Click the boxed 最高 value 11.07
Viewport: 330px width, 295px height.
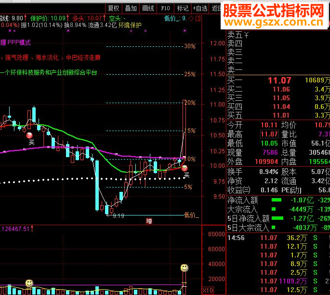tap(269, 134)
